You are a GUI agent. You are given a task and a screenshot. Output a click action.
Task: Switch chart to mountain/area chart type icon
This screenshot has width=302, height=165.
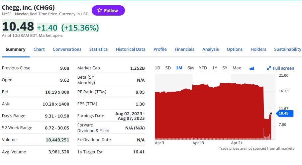(252, 68)
